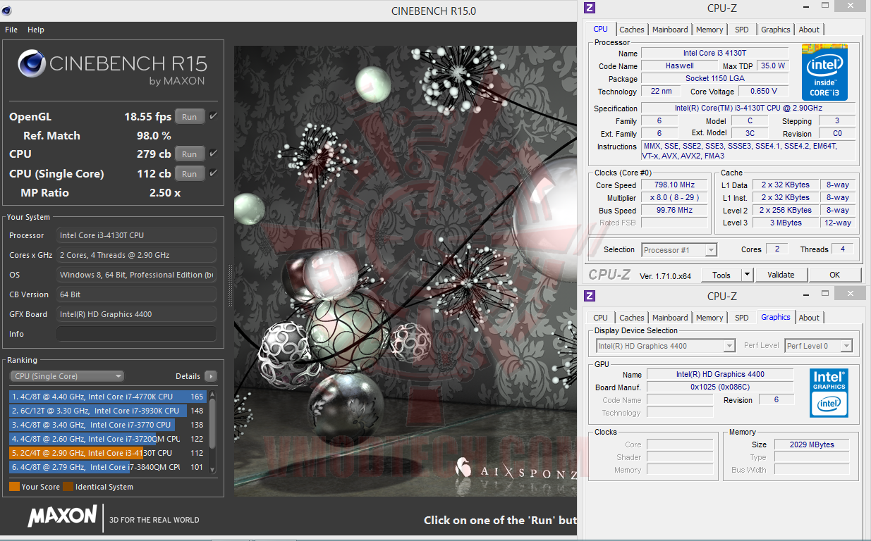Open Memory tab in bottom CPU-Z window
The image size is (871, 541).
click(709, 318)
